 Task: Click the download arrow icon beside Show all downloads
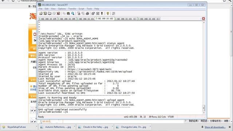pyautogui.click(x=202, y=127)
